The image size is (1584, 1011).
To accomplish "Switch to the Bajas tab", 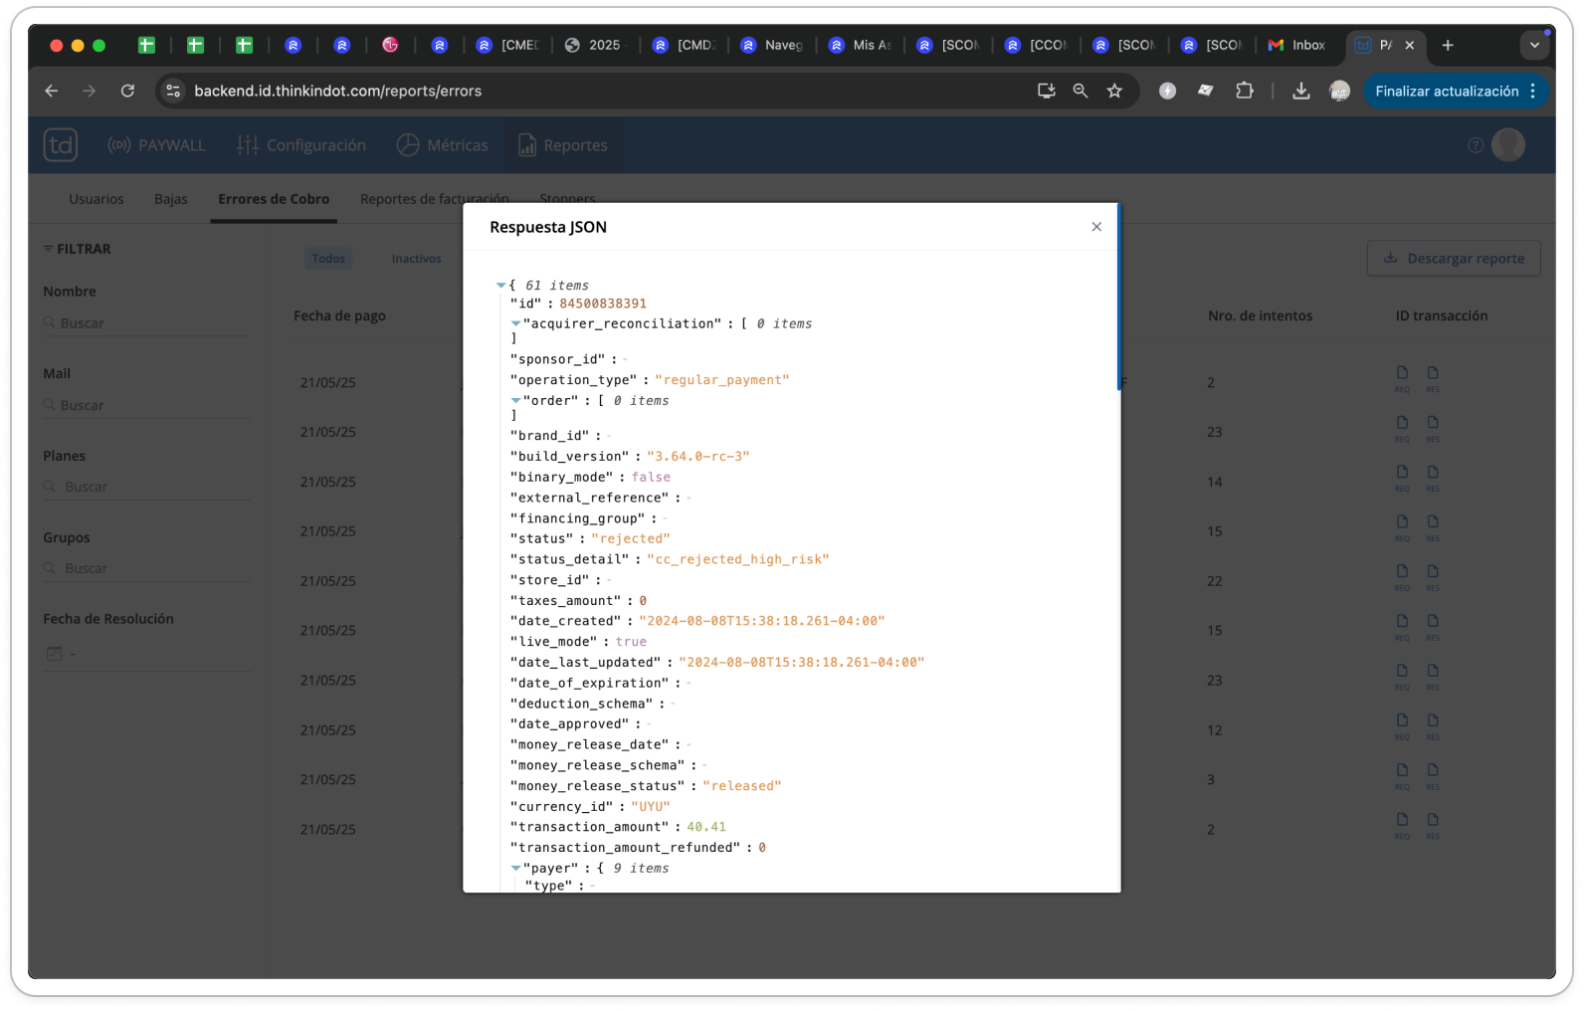I will (171, 199).
